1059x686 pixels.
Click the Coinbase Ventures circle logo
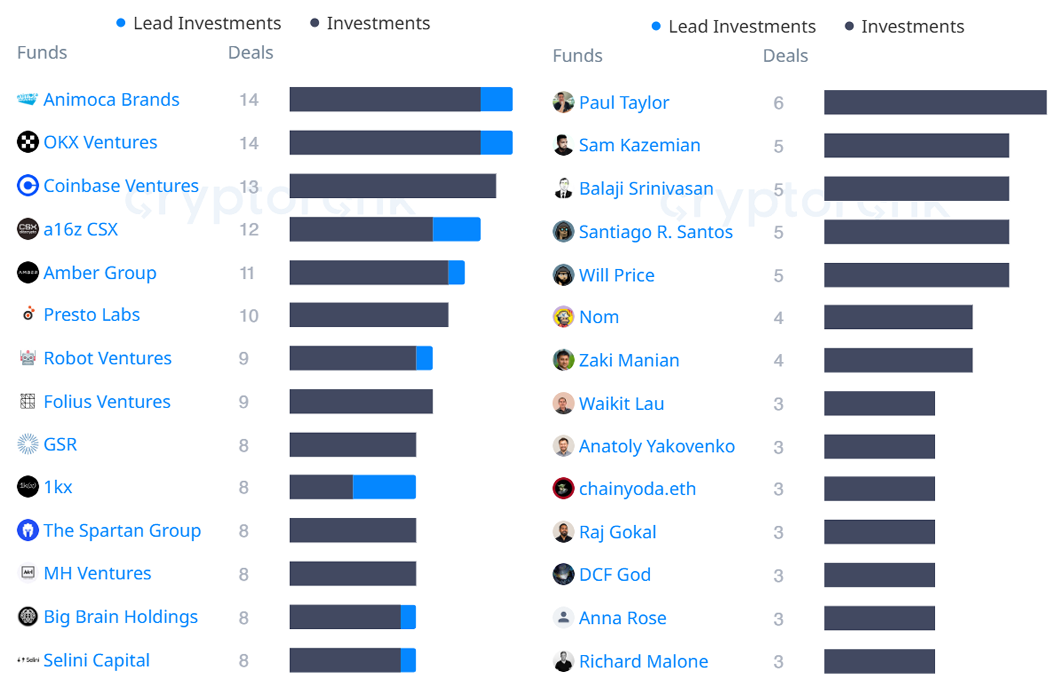click(x=28, y=185)
